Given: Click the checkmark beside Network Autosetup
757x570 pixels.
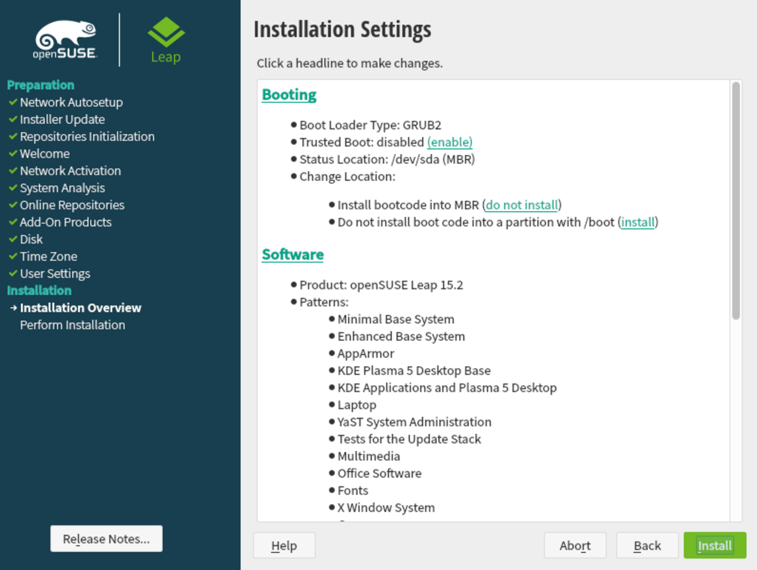Looking at the screenshot, I should coord(12,102).
